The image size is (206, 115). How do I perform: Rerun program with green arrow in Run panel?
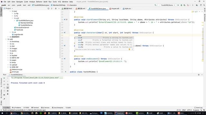click(x=4, y=78)
